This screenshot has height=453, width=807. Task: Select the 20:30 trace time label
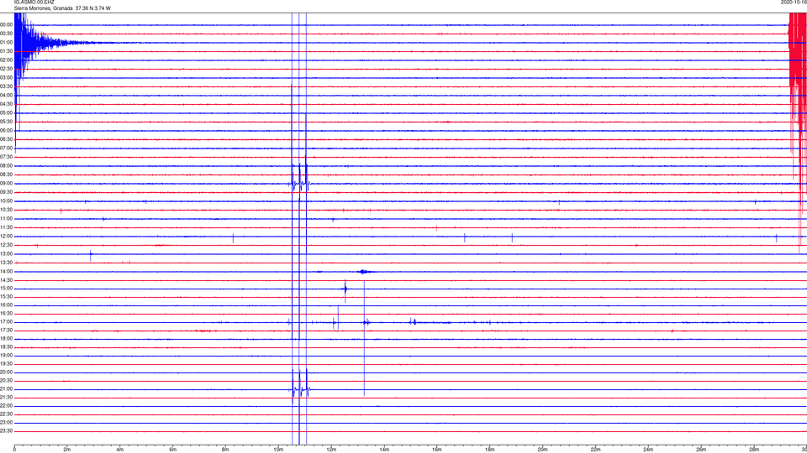point(7,381)
